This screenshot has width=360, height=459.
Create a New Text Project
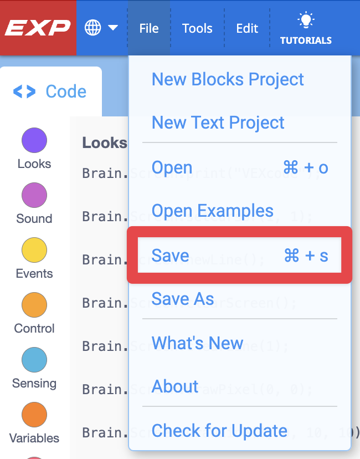(218, 123)
